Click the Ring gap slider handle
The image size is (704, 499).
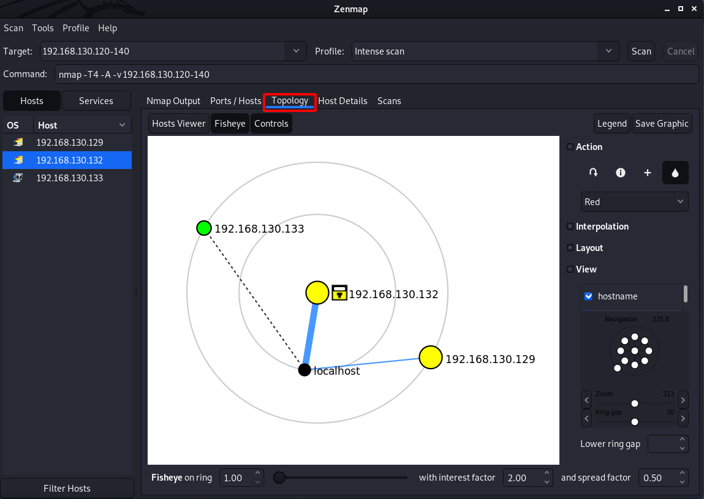[x=634, y=422]
